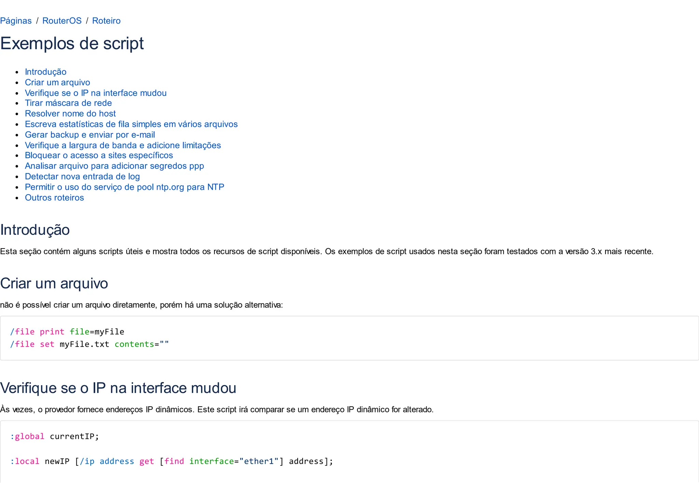Screen dimensions: 699x494
Task: Open the Páginas breadcrumb link
Action: [16, 21]
